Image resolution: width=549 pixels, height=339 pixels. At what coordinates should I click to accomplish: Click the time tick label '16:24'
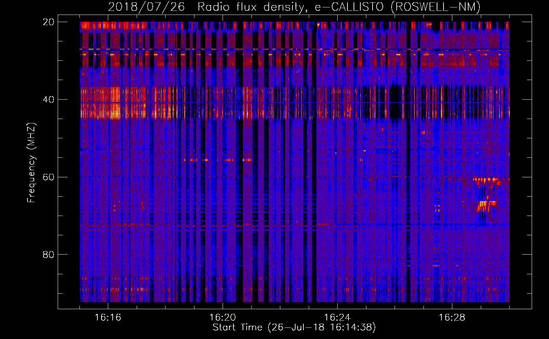(x=337, y=318)
